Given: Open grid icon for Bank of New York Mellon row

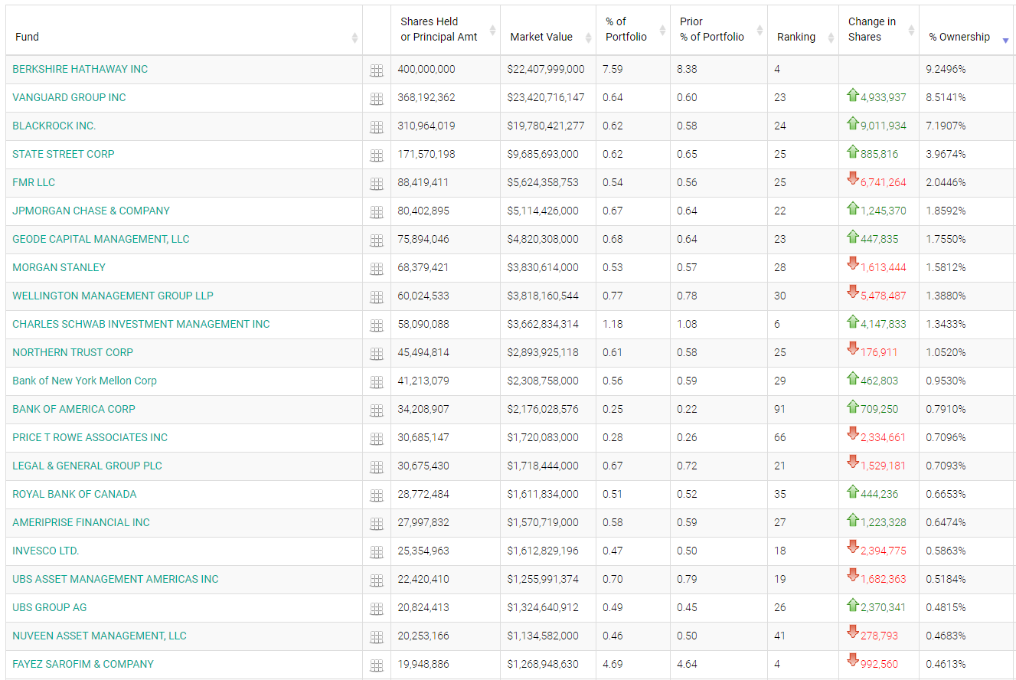Looking at the screenshot, I should click(377, 382).
